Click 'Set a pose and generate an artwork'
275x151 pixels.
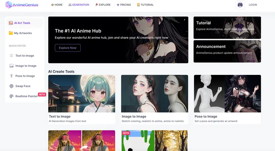216,121
